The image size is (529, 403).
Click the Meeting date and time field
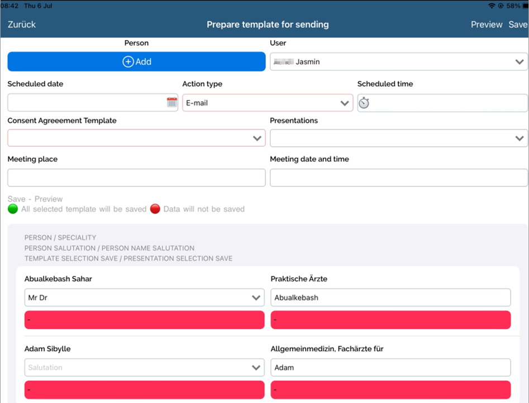(x=399, y=177)
